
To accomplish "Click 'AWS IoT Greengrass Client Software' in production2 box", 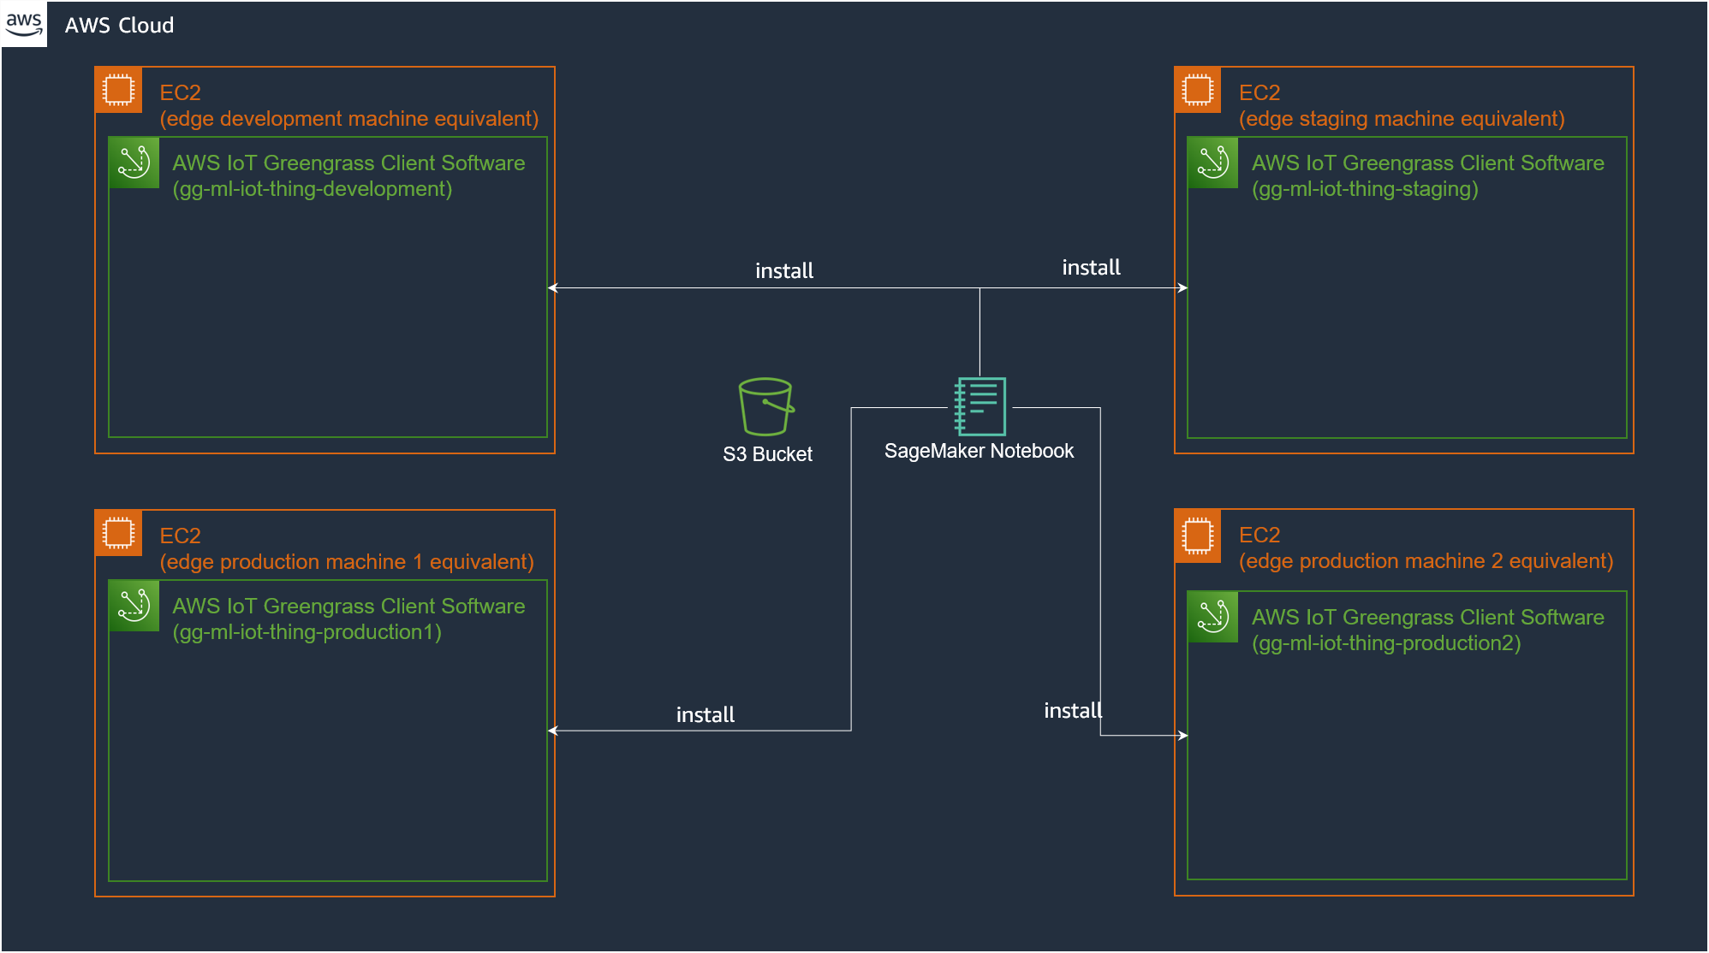I will [1428, 618].
